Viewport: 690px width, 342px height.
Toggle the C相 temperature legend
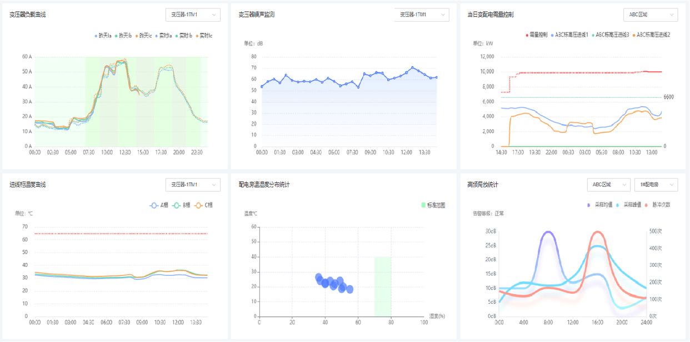(x=203, y=205)
